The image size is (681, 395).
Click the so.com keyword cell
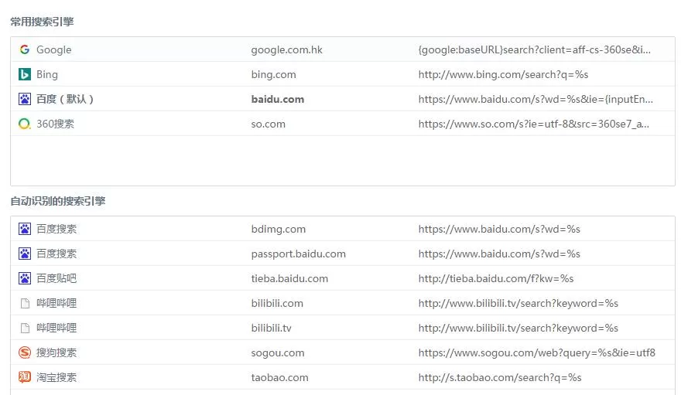click(268, 124)
